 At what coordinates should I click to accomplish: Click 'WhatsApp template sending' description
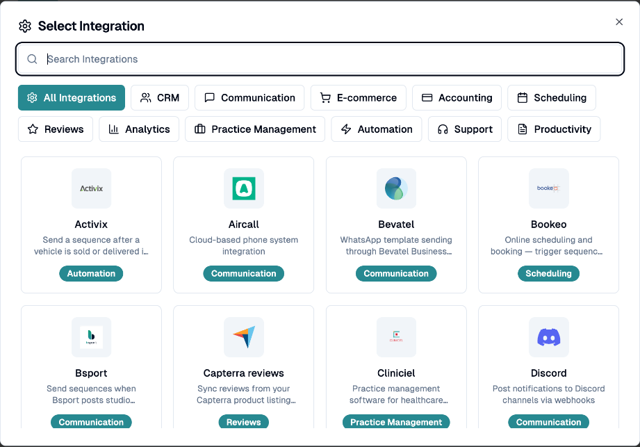(396, 246)
